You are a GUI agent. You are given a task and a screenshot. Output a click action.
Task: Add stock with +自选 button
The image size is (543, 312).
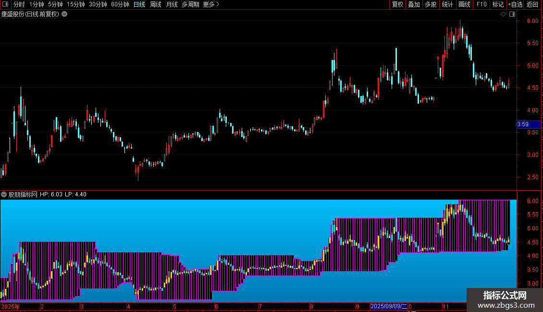pyautogui.click(x=515, y=4)
